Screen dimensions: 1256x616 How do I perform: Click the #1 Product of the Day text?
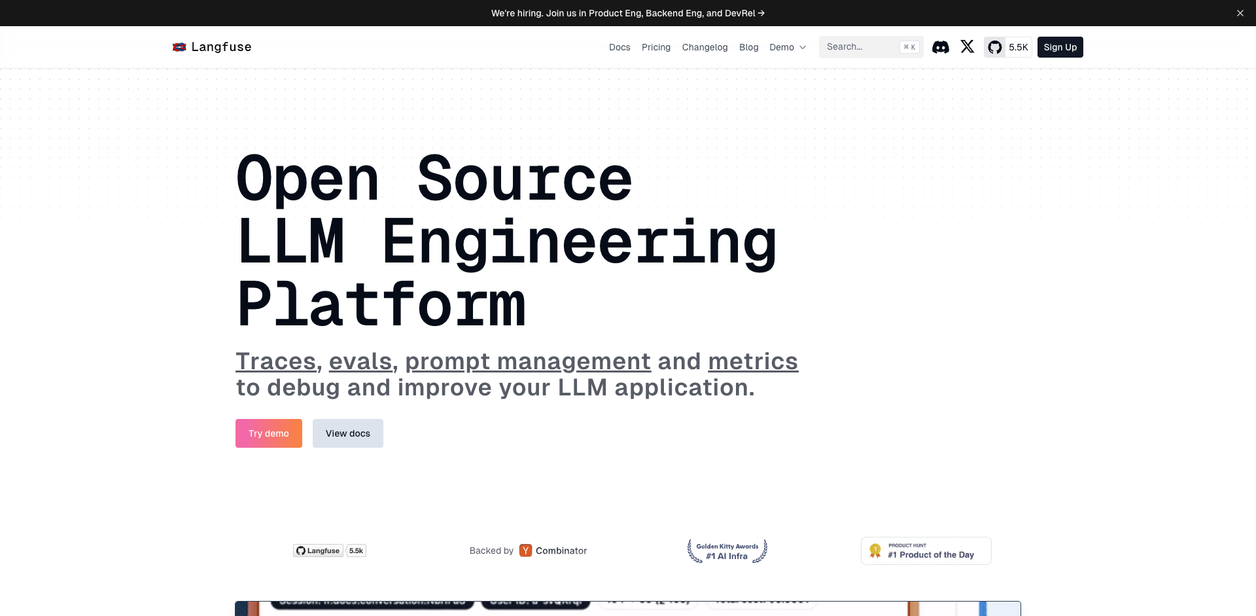[931, 555]
